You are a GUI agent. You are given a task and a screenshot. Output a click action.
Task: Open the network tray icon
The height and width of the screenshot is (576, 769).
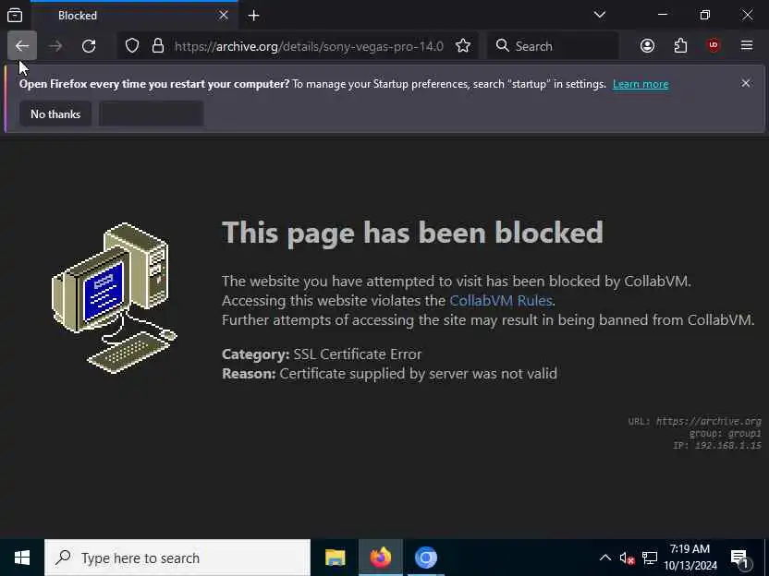pyautogui.click(x=650, y=558)
